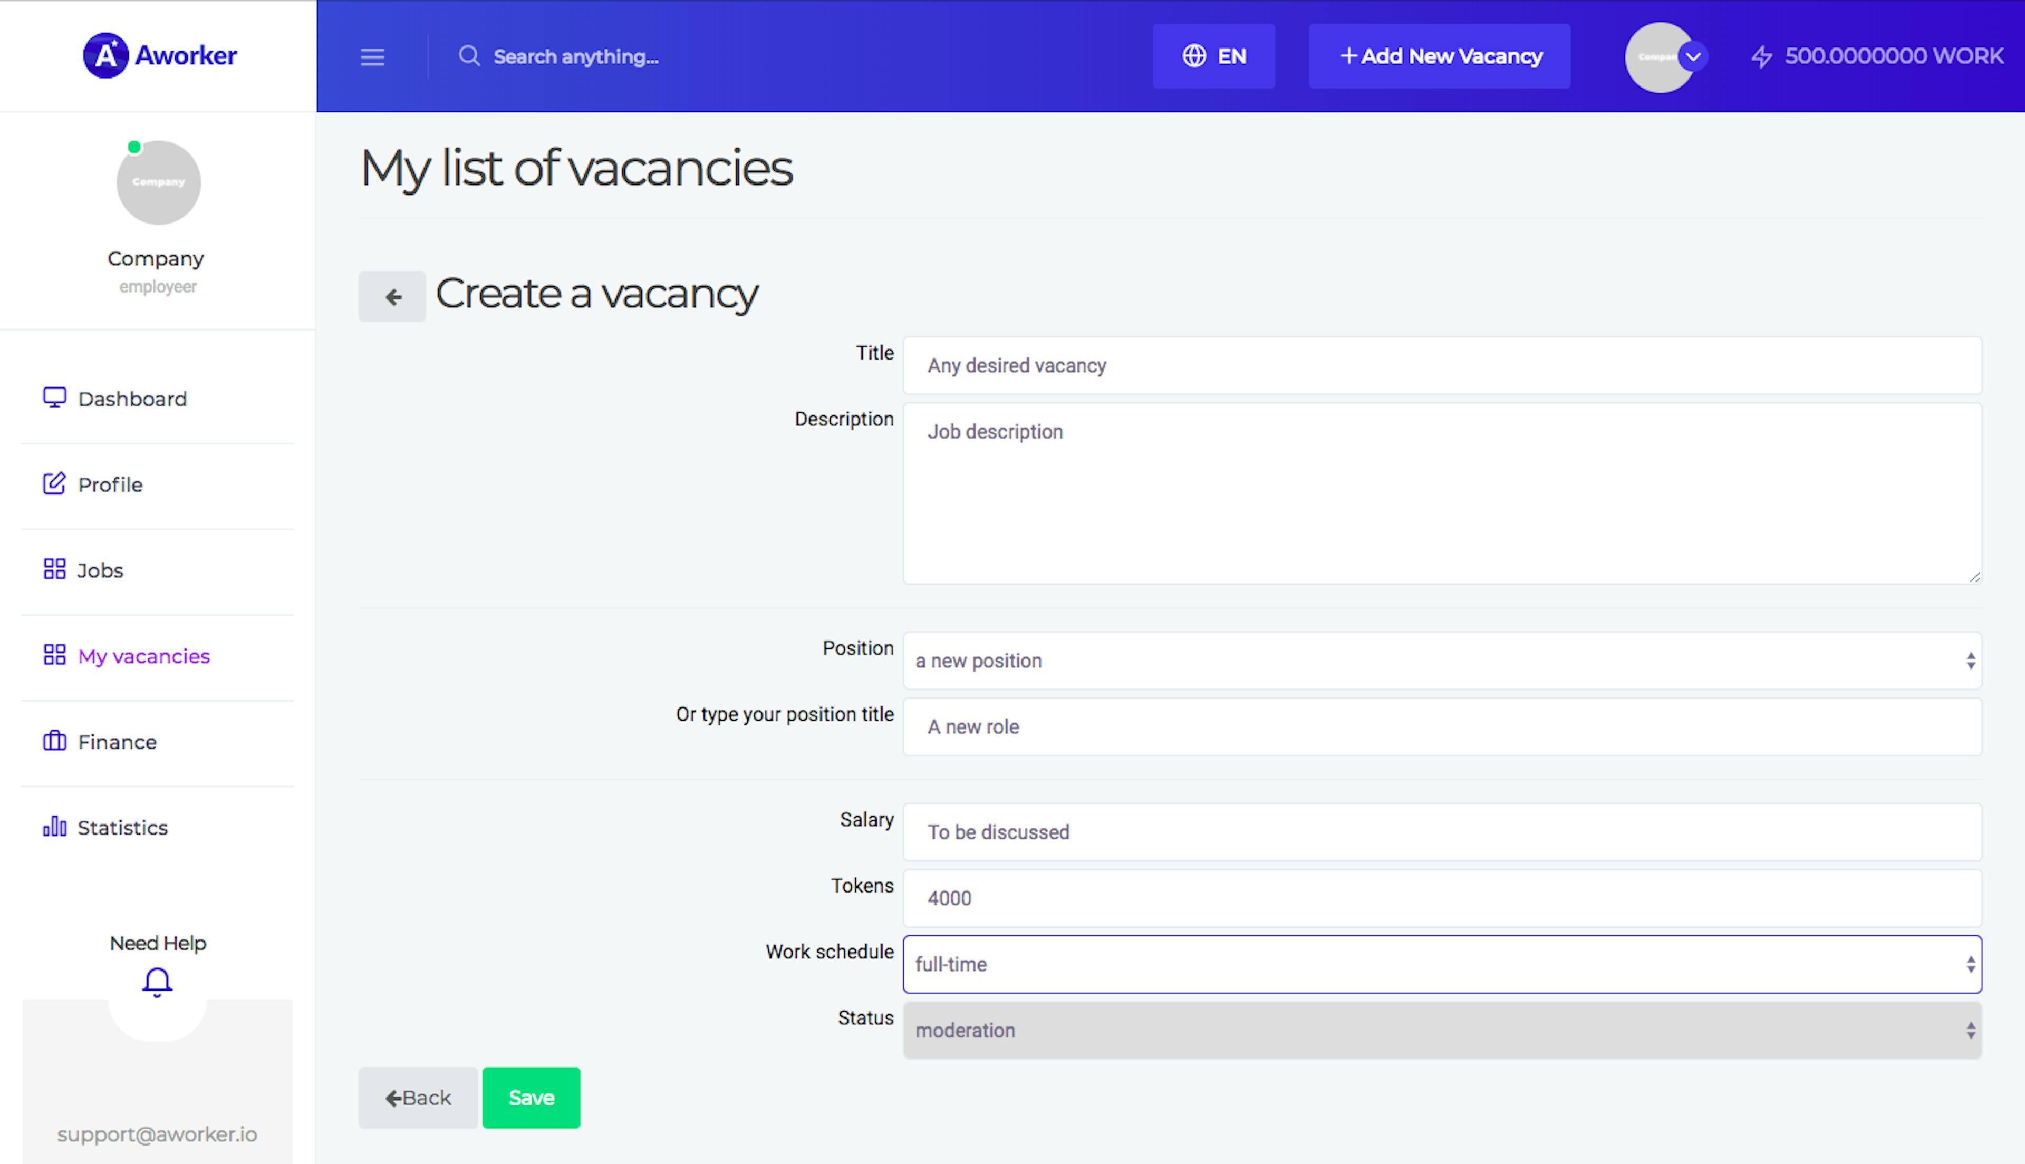The height and width of the screenshot is (1164, 2025).
Task: Open the Finance sidebar item
Action: (x=117, y=742)
